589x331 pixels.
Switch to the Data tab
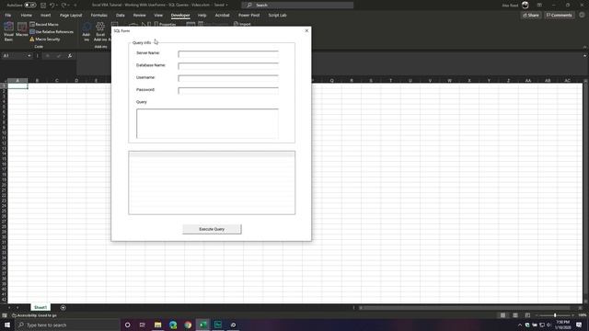pyautogui.click(x=121, y=16)
